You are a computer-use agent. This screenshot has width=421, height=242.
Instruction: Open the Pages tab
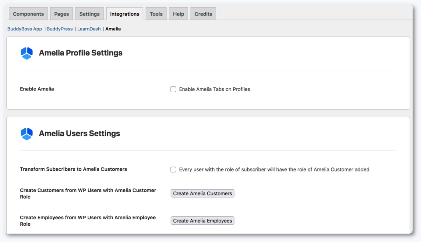(62, 13)
